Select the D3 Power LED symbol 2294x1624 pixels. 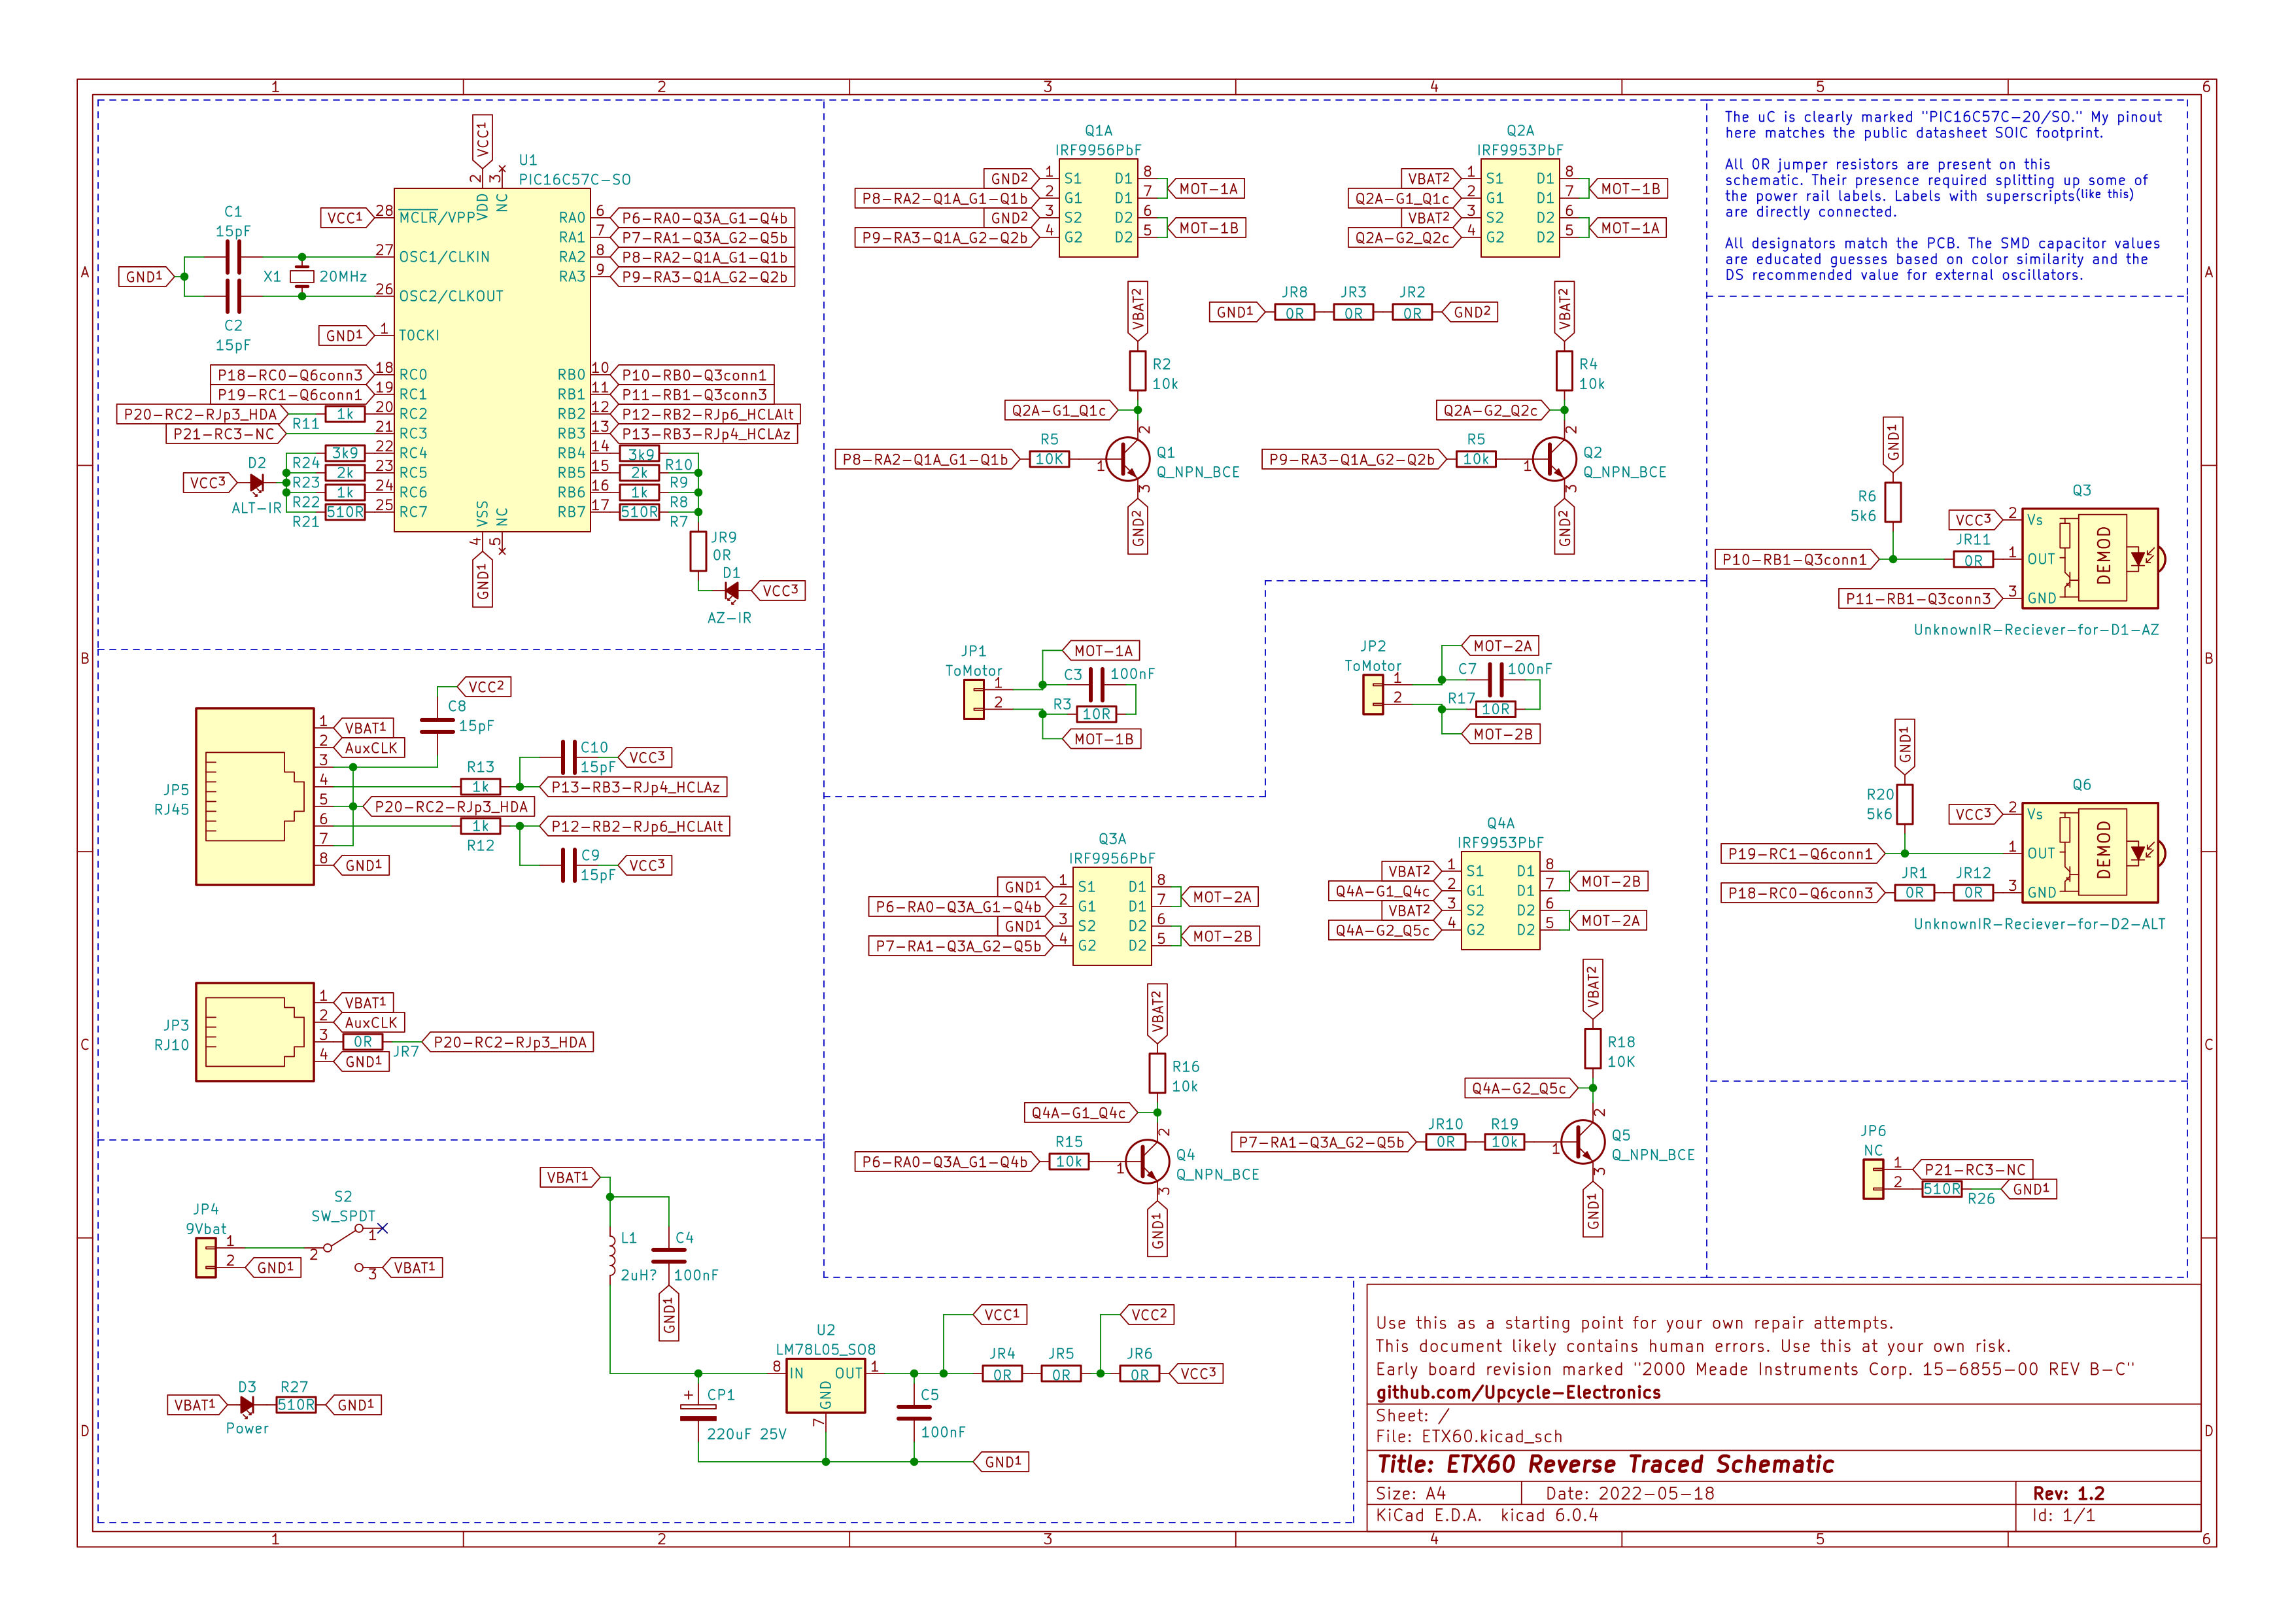pos(247,1405)
